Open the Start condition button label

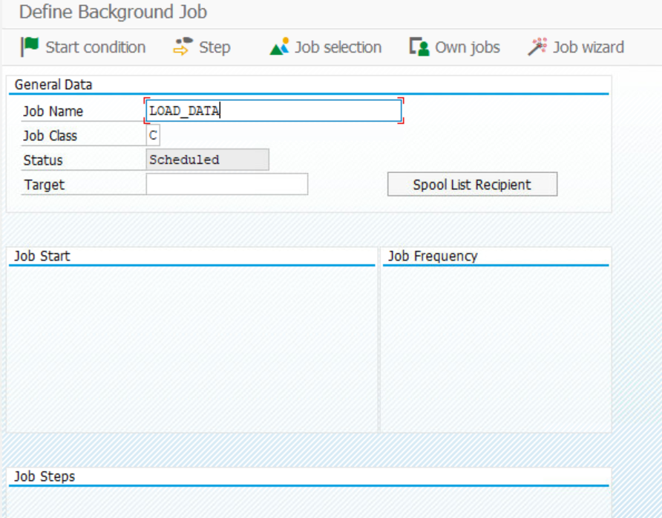[96, 47]
